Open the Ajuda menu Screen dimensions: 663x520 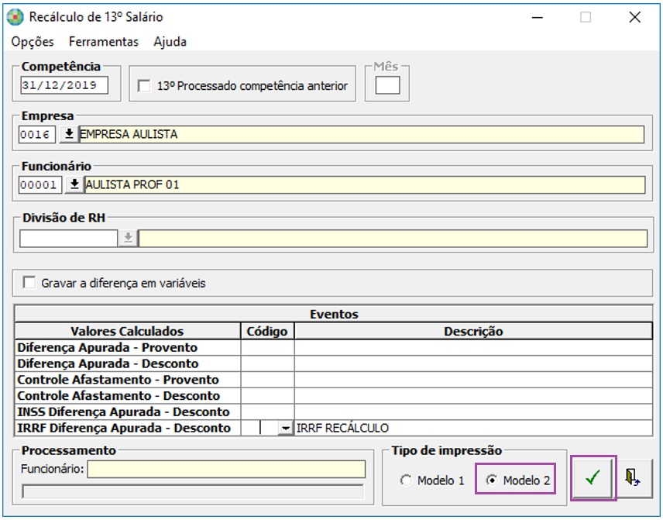pyautogui.click(x=170, y=42)
